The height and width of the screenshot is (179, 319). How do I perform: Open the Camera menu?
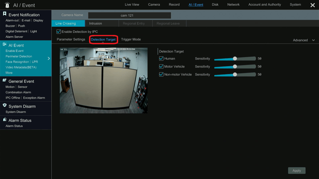[154, 5]
